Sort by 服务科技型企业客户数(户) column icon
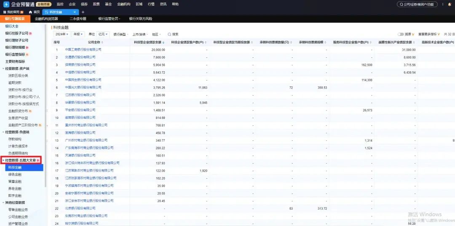This screenshot has height=226, width=455. pos(371,43)
